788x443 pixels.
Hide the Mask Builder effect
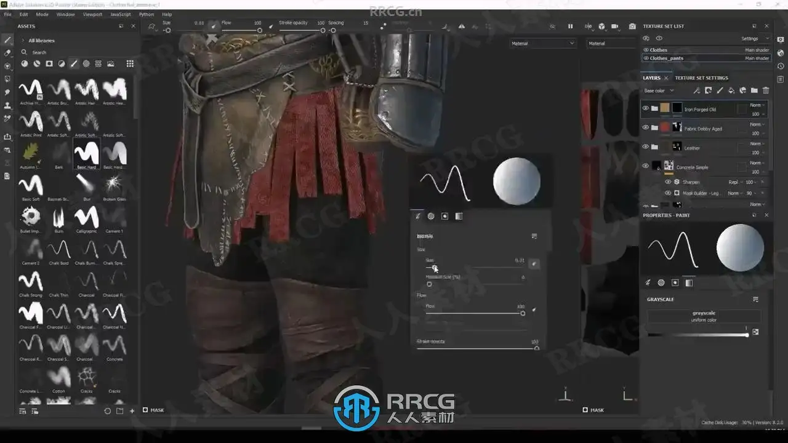(668, 193)
